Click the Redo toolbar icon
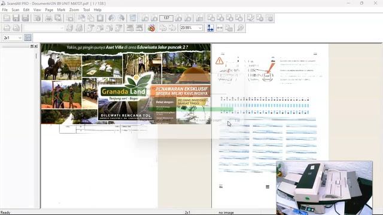 pos(121,18)
